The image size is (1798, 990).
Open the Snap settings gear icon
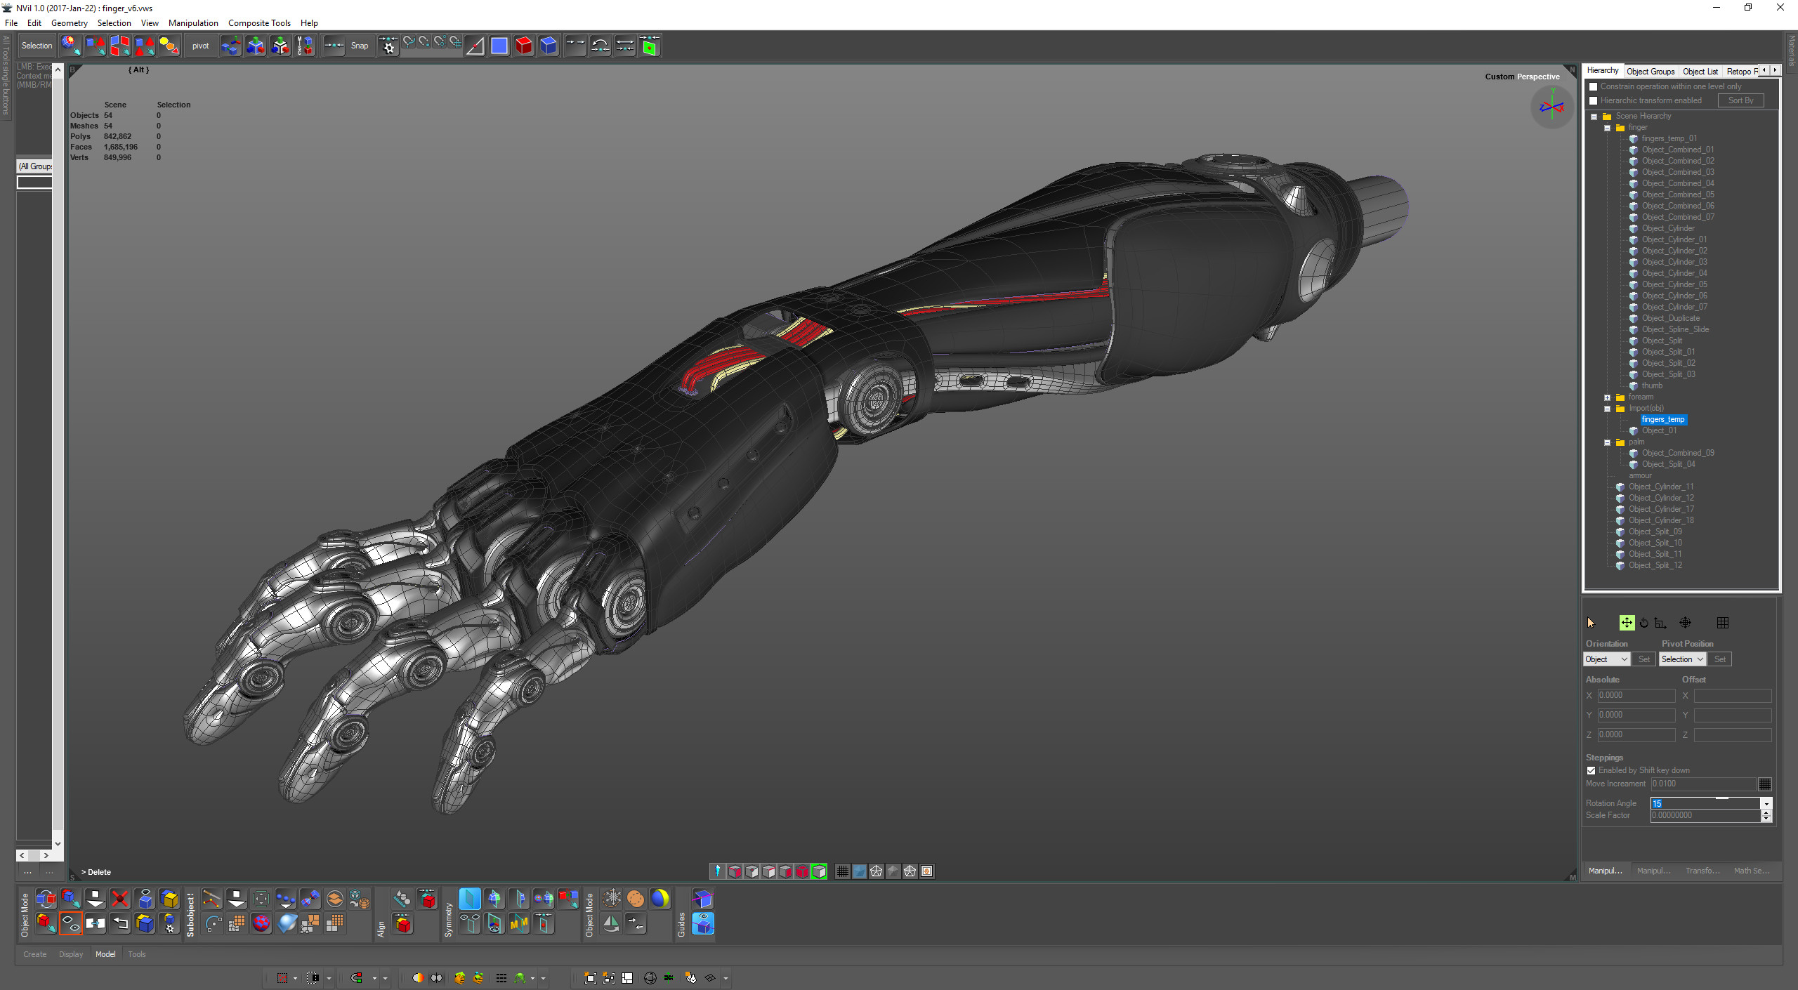(388, 45)
